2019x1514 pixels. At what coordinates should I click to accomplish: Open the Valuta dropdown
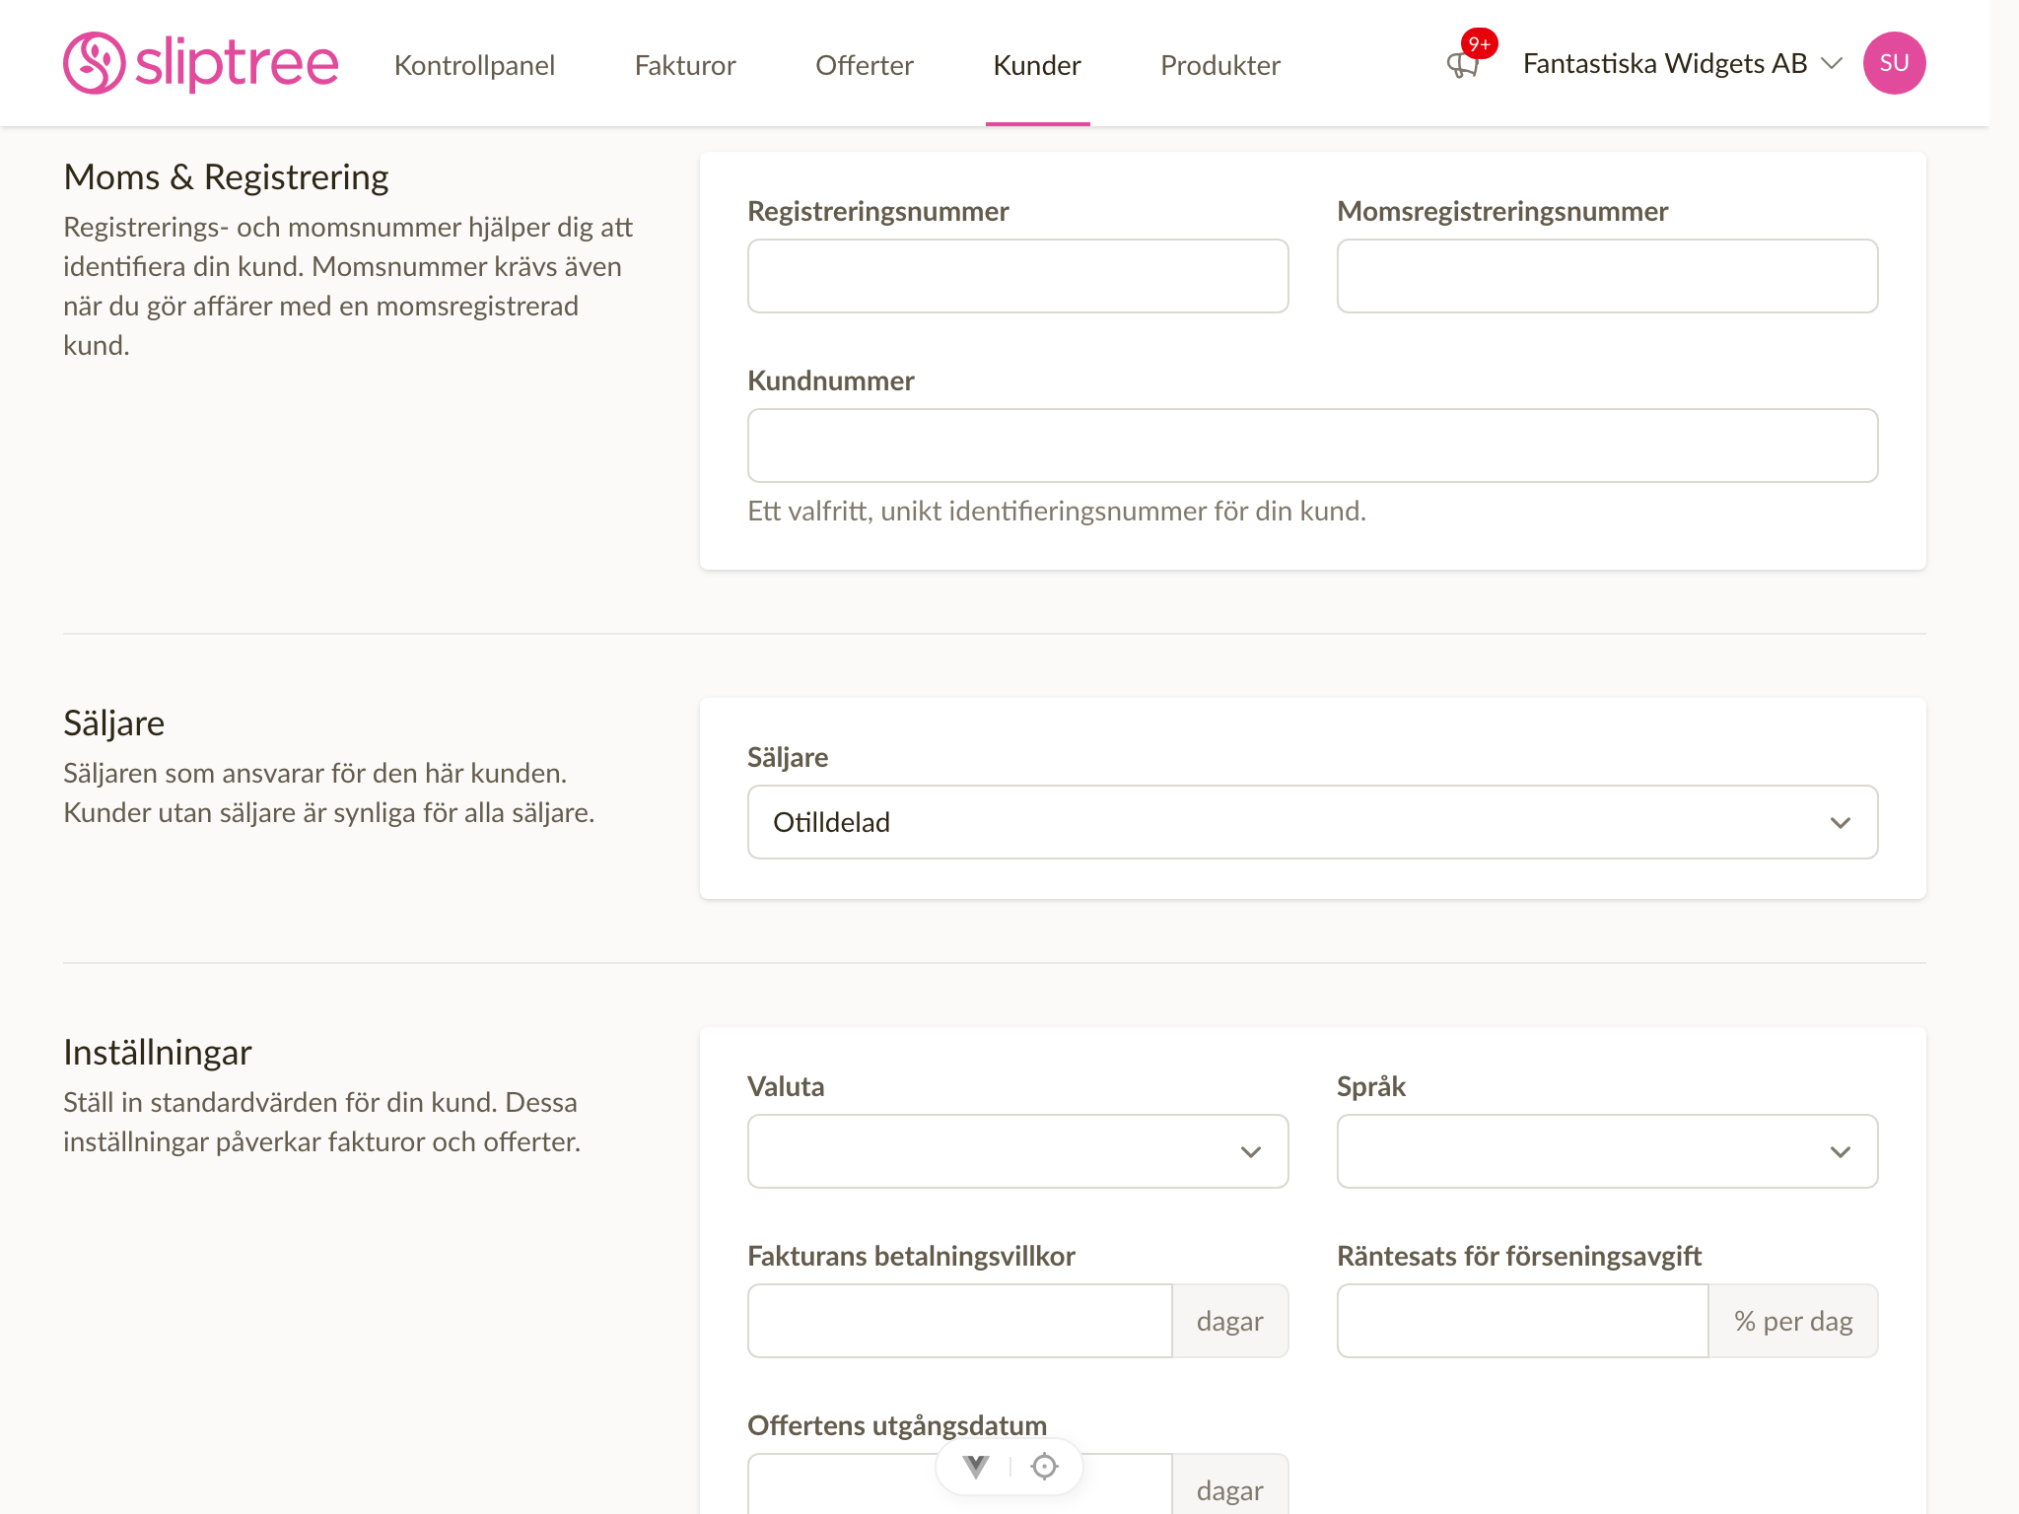pyautogui.click(x=1017, y=1151)
